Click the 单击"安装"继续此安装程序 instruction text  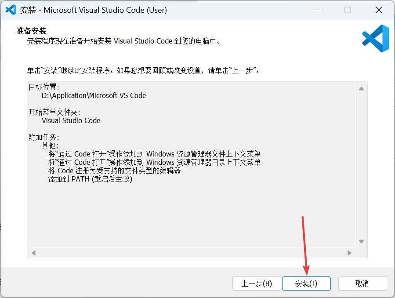[x=143, y=70]
